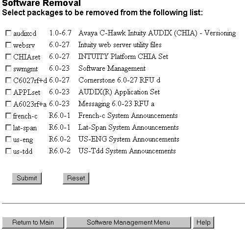Screen dimensions: 245x230
Task: Click the Submit button
Action: point(27,178)
